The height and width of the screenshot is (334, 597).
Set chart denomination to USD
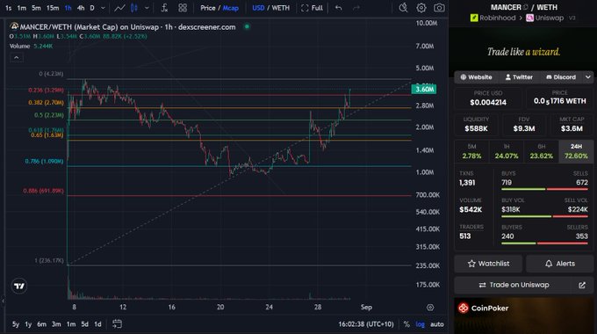click(x=258, y=8)
